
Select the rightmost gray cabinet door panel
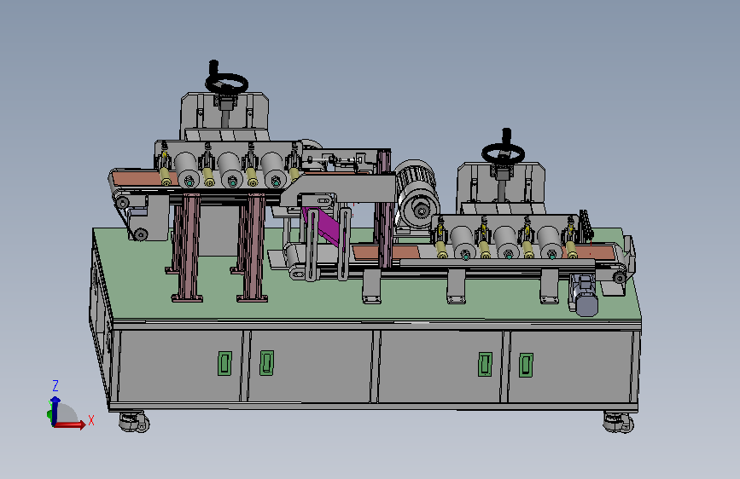pos(569,366)
